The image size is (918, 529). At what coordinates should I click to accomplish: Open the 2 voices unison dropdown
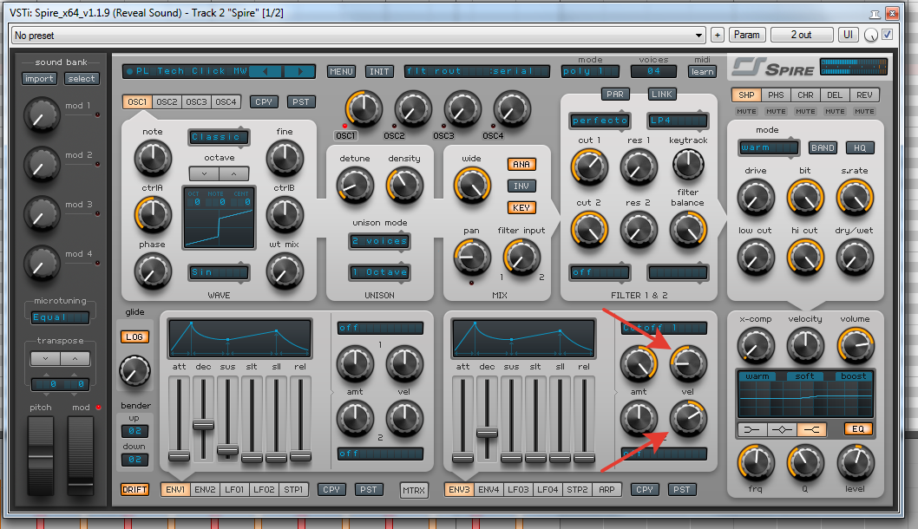pos(379,241)
